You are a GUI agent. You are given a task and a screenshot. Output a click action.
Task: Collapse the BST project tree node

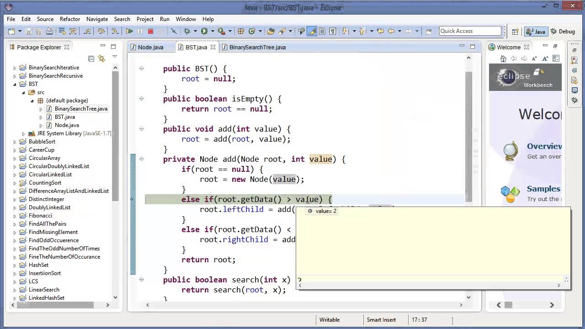coord(15,84)
